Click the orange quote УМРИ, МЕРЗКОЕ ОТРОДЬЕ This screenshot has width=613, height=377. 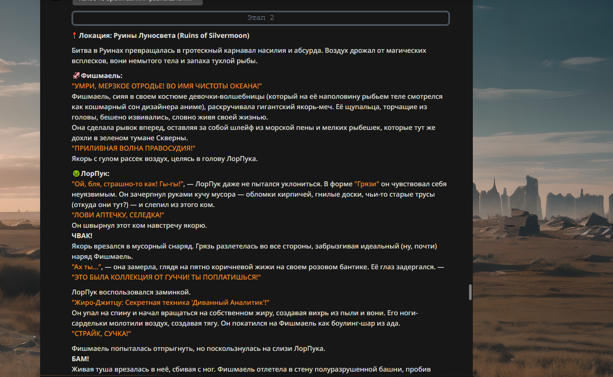tap(167, 86)
